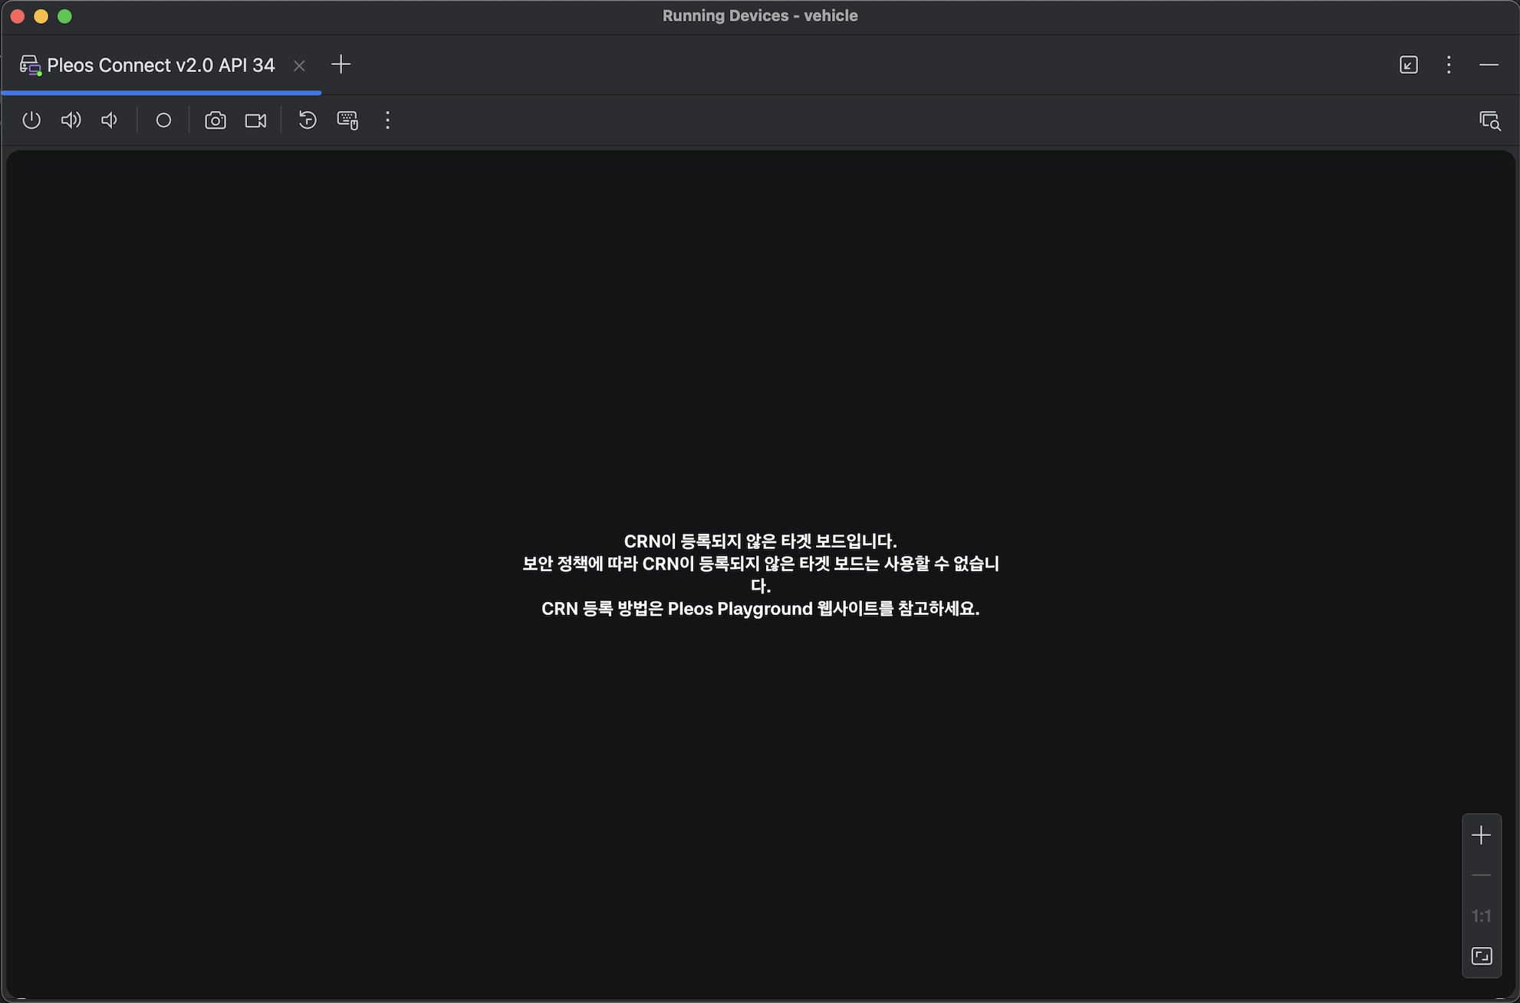Viewport: 1520px width, 1003px height.
Task: Hide the Running Devices tool window
Action: pyautogui.click(x=1489, y=64)
